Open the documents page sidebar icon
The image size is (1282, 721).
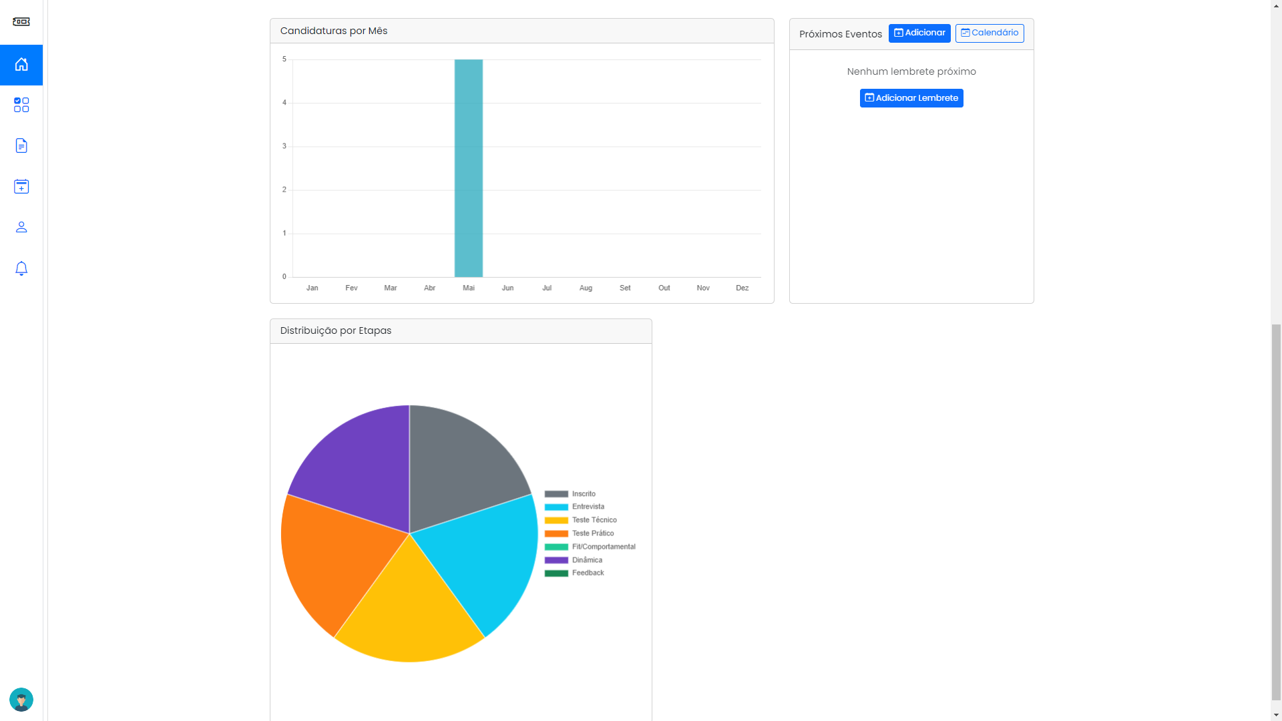[x=21, y=146]
